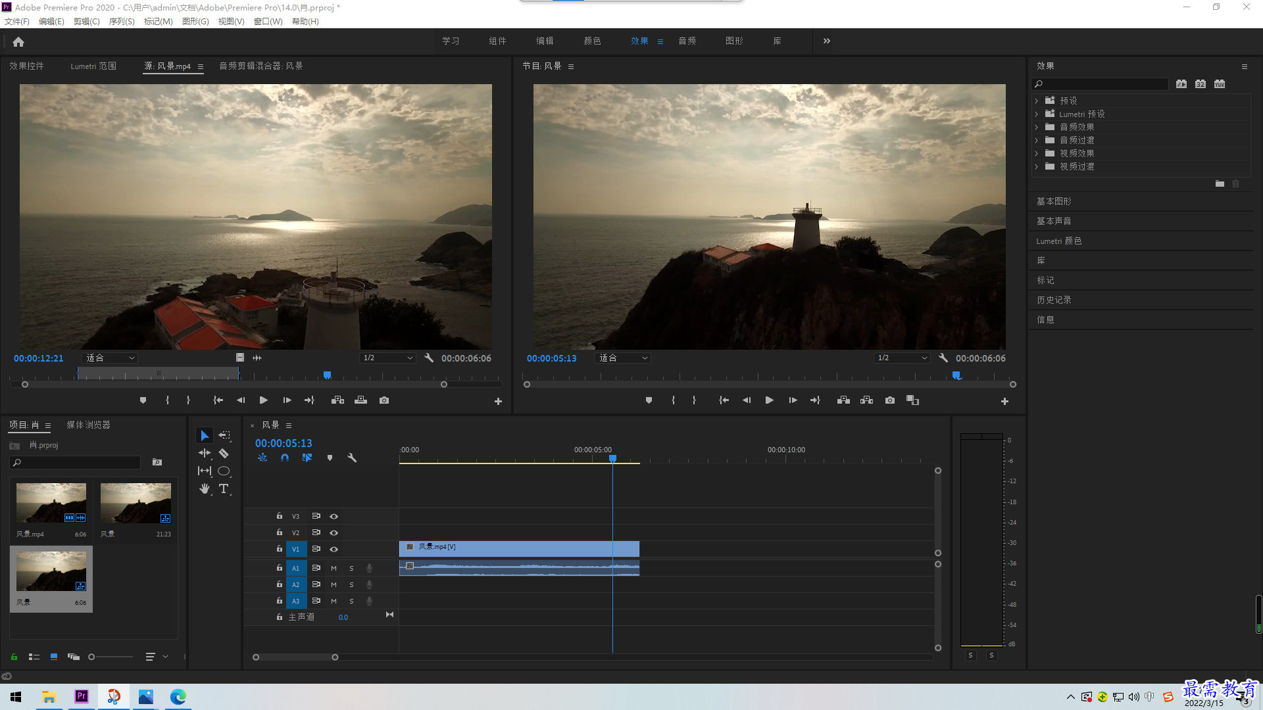Open the 标记 panel
1263x710 pixels.
[x=1045, y=280]
